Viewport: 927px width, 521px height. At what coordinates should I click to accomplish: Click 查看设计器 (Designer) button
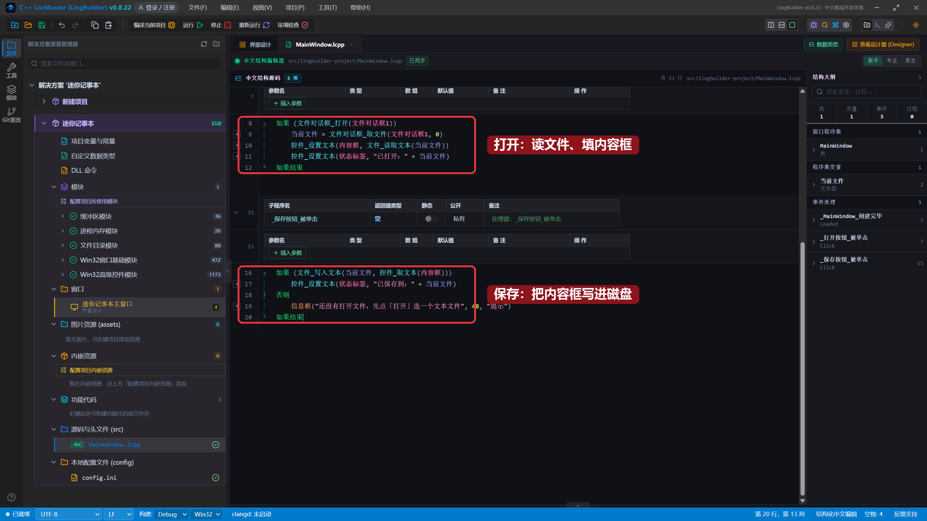tap(883, 44)
